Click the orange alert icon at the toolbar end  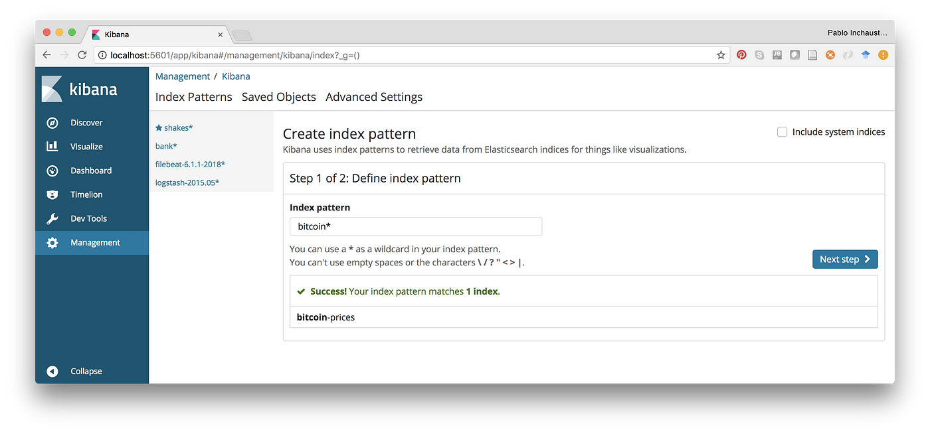pyautogui.click(x=883, y=55)
